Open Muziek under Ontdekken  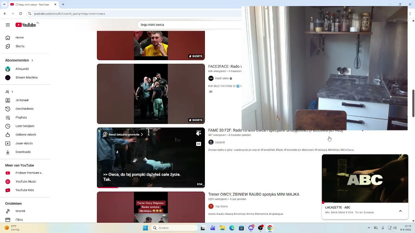(x=20, y=211)
